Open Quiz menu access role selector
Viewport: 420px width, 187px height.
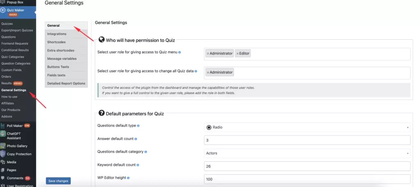[x=328, y=54]
